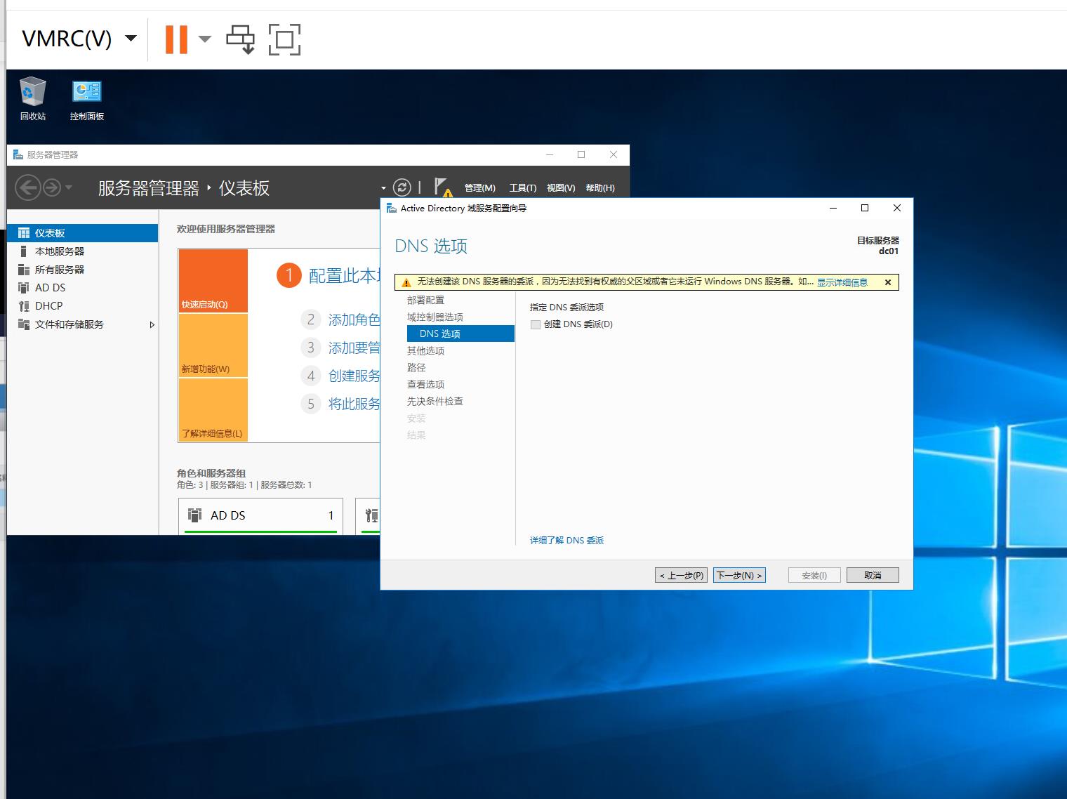Screen dimensions: 1067x799
Task: Click the 下一步(N) button
Action: click(x=739, y=575)
